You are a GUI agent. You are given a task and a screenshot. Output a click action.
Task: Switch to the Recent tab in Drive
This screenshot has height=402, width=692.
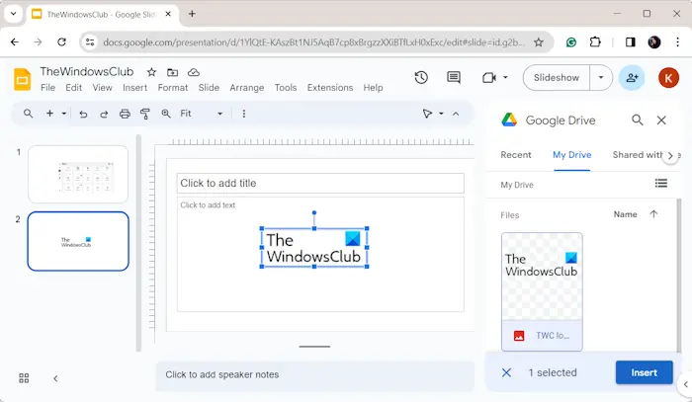[516, 155]
